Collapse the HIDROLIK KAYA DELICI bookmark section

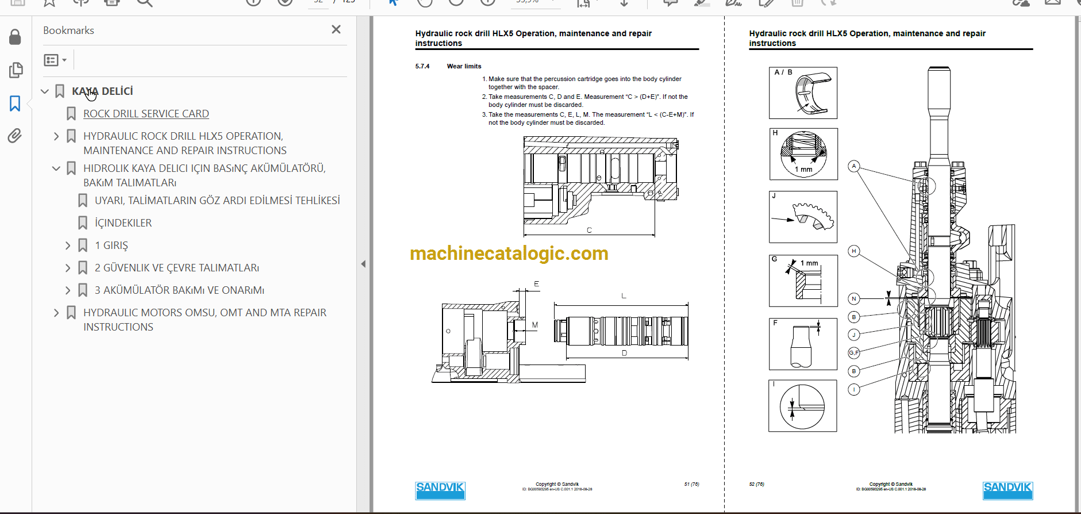point(56,168)
